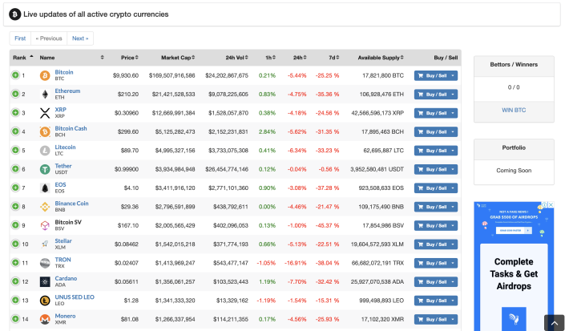Click the Binance Coin logo icon
Screen dimensions: 569x331
[x=45, y=207]
